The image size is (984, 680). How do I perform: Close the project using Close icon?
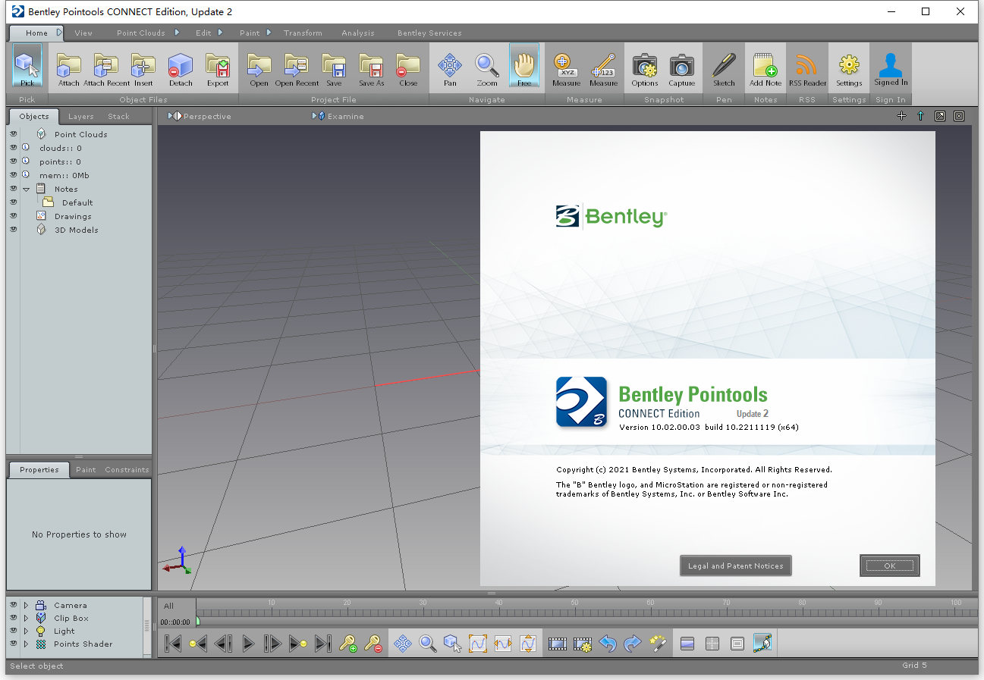tap(408, 67)
